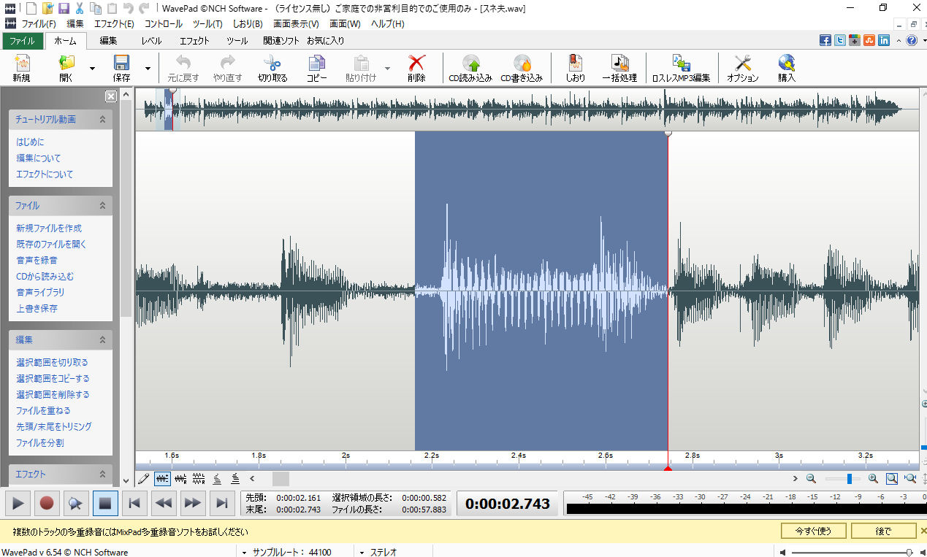The width and height of the screenshot is (927, 557).
Task: Click the 新規 new file icon
Action: pos(21,64)
